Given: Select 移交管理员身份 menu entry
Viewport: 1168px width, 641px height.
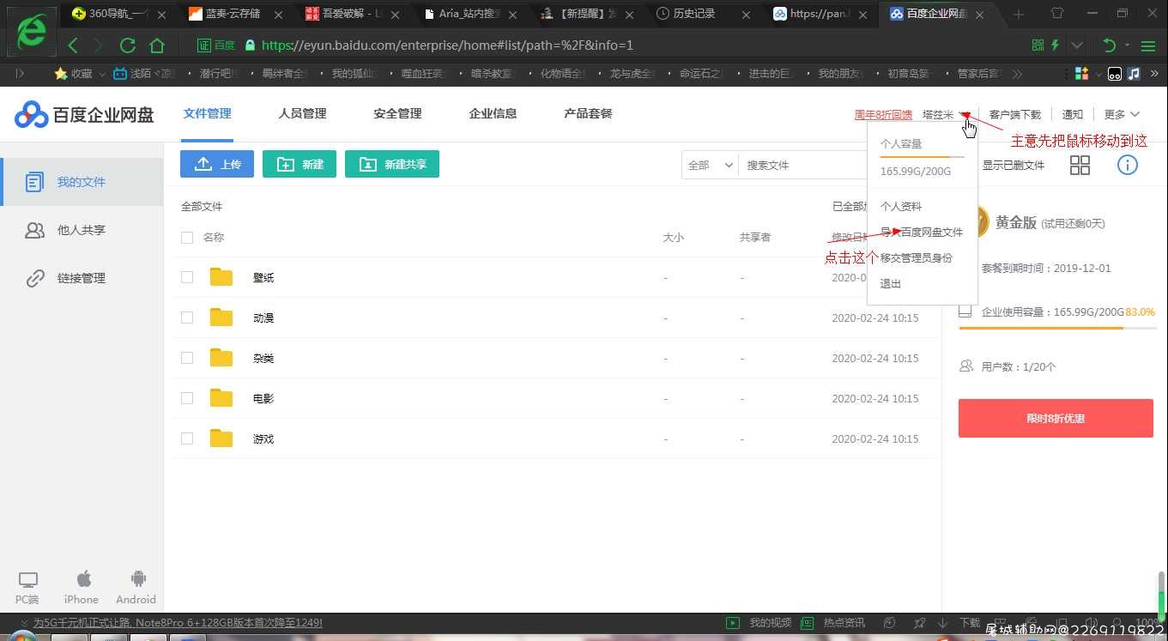Looking at the screenshot, I should pos(917,258).
